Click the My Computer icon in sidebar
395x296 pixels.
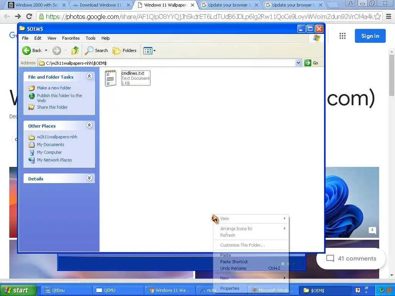32,153
